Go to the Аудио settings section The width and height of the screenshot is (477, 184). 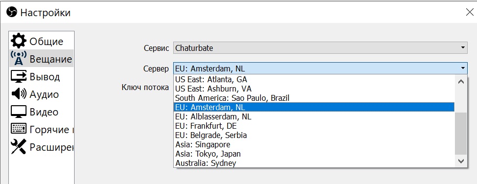coord(42,94)
